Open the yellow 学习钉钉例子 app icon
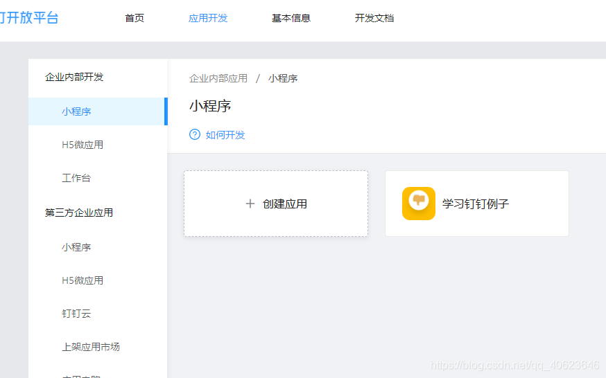Screen dimensions: 606x378 pos(419,204)
